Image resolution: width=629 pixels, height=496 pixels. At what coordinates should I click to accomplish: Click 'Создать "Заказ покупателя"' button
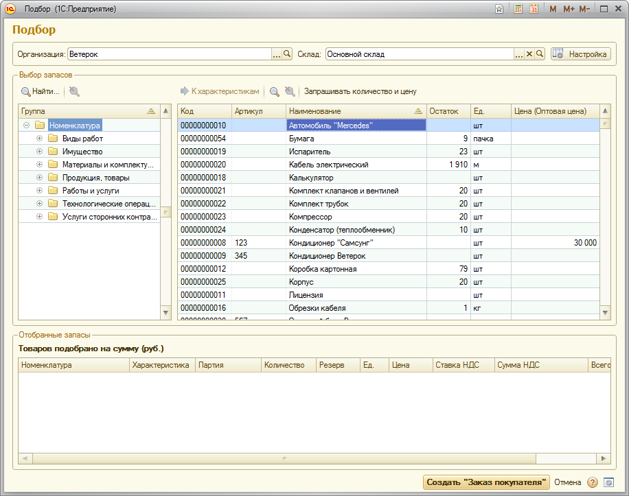click(x=486, y=482)
